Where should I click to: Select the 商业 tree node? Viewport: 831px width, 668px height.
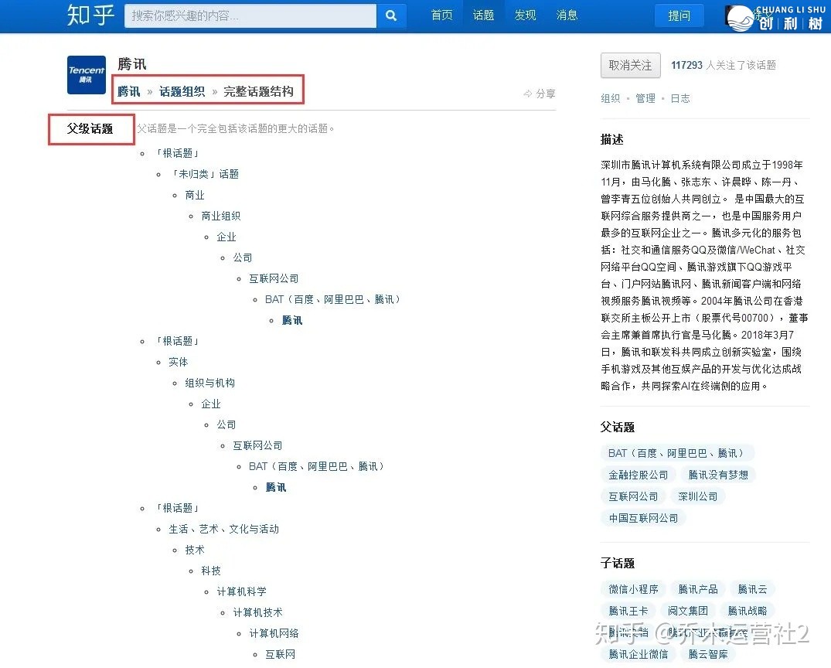195,195
